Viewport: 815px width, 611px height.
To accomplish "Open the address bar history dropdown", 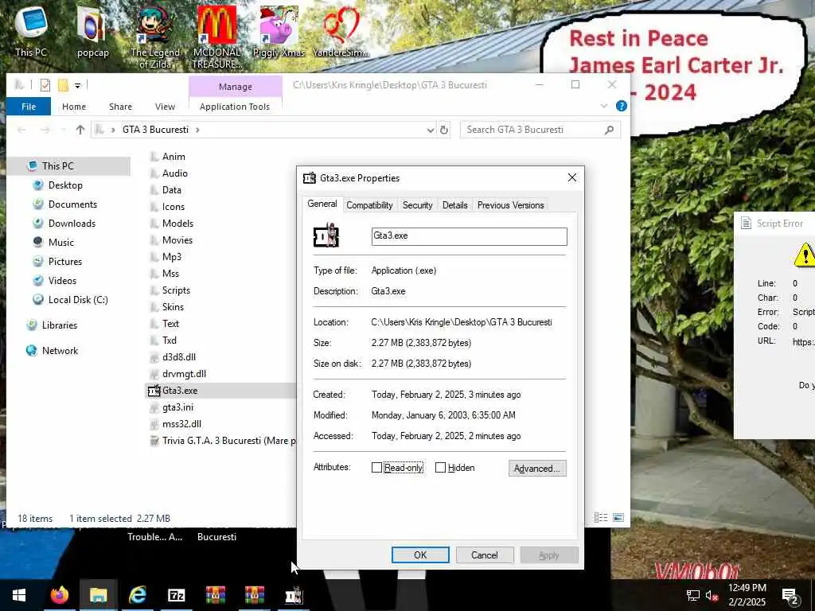I will (x=431, y=130).
